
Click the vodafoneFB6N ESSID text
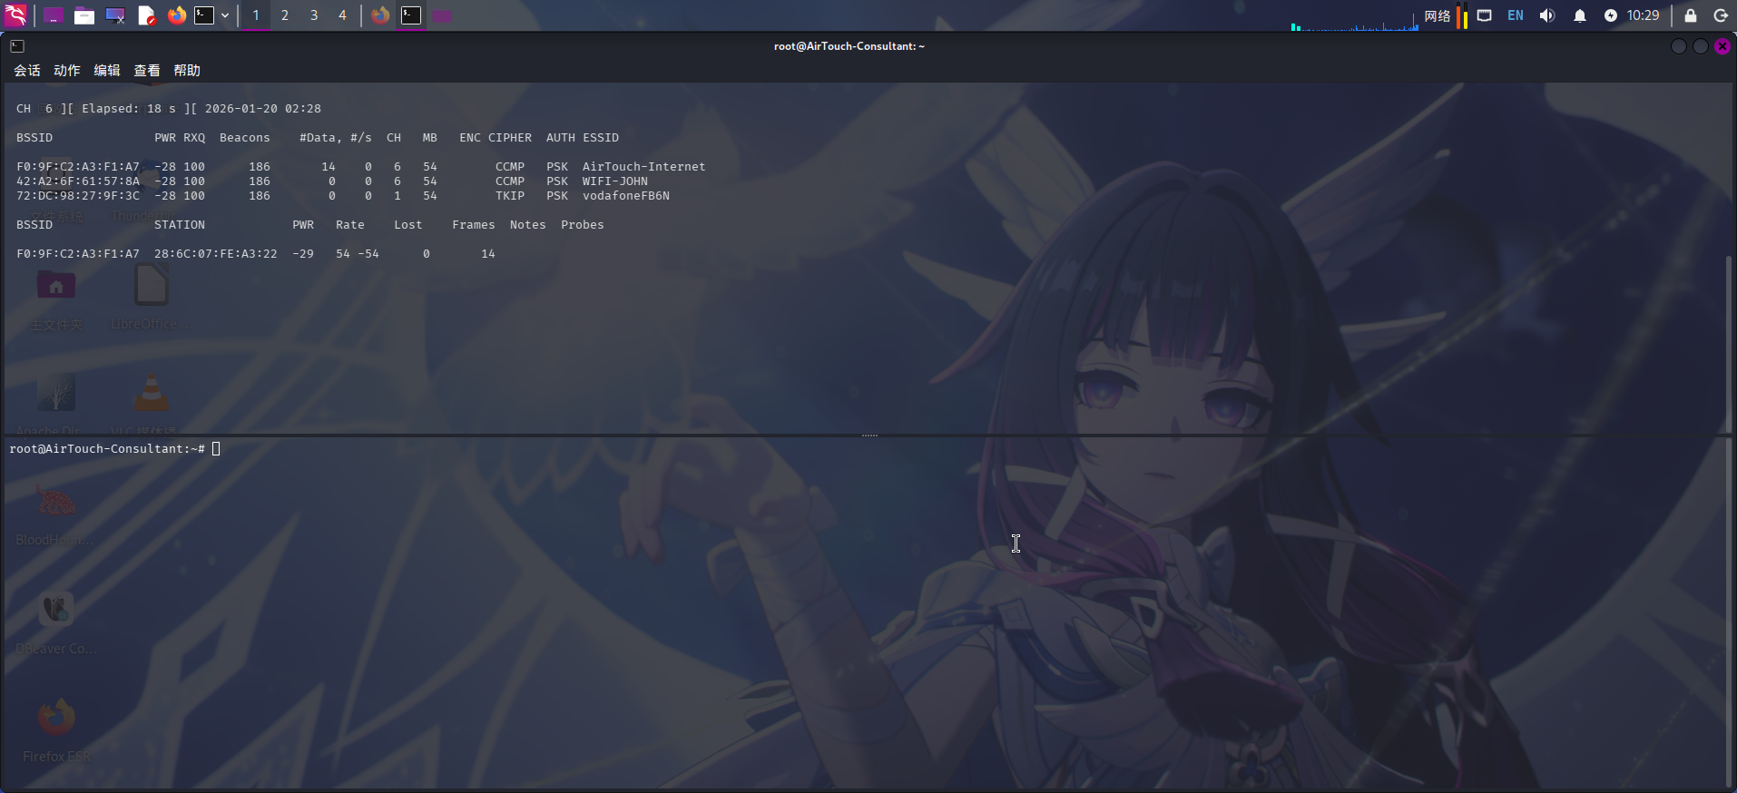coord(626,196)
